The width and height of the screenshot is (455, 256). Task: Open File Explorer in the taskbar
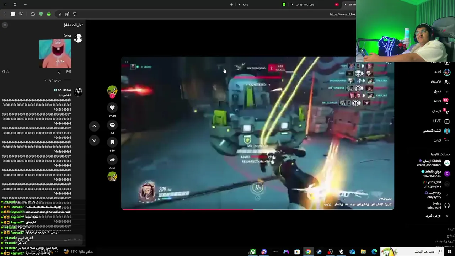363,252
